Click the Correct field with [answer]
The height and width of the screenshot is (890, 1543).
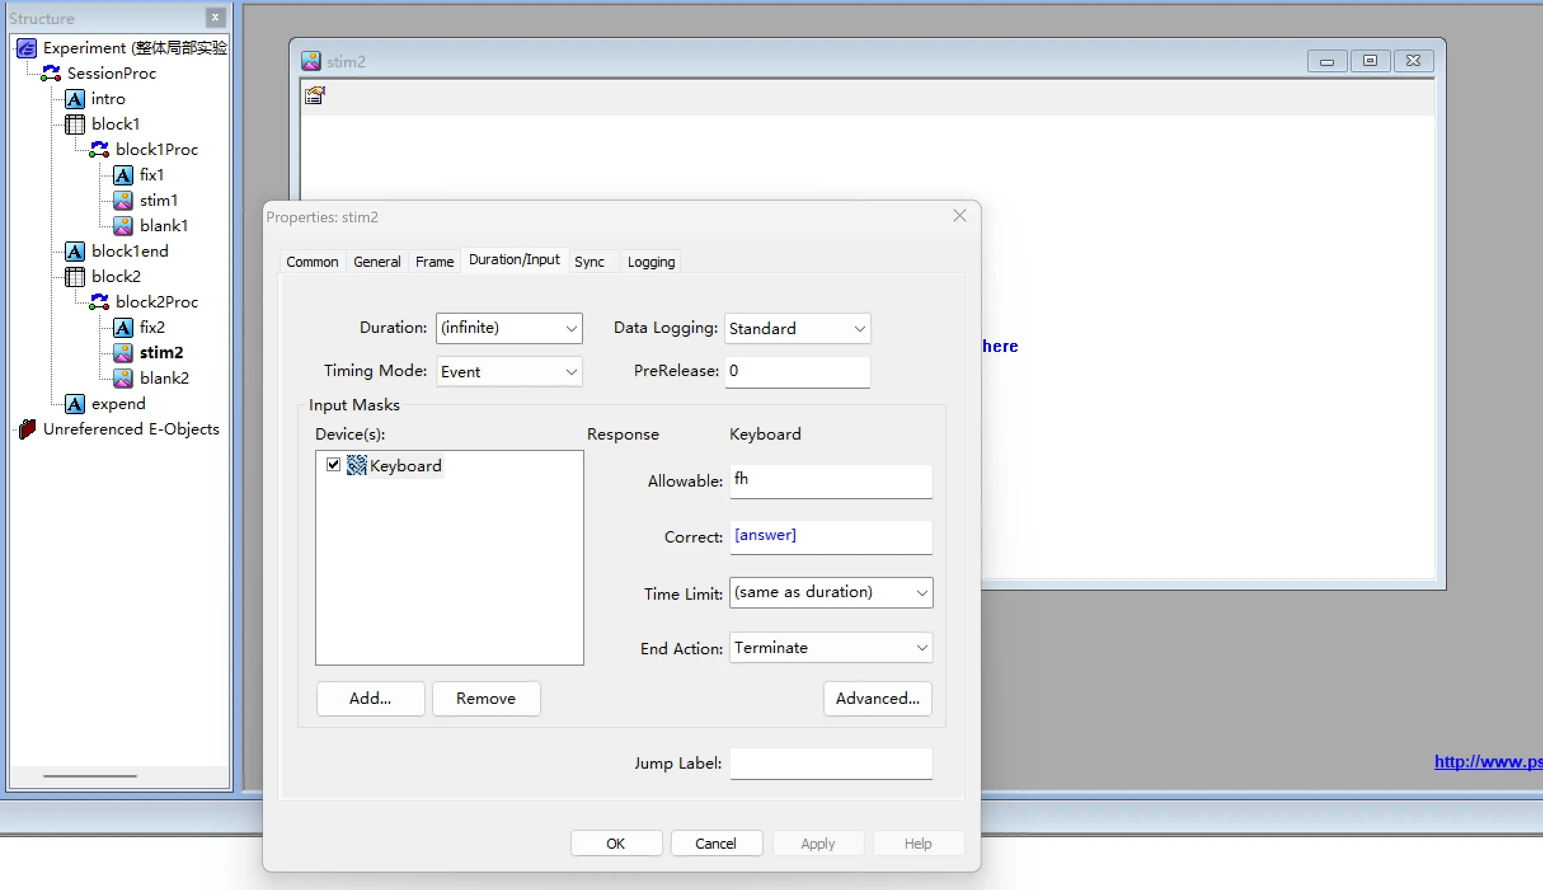(831, 537)
